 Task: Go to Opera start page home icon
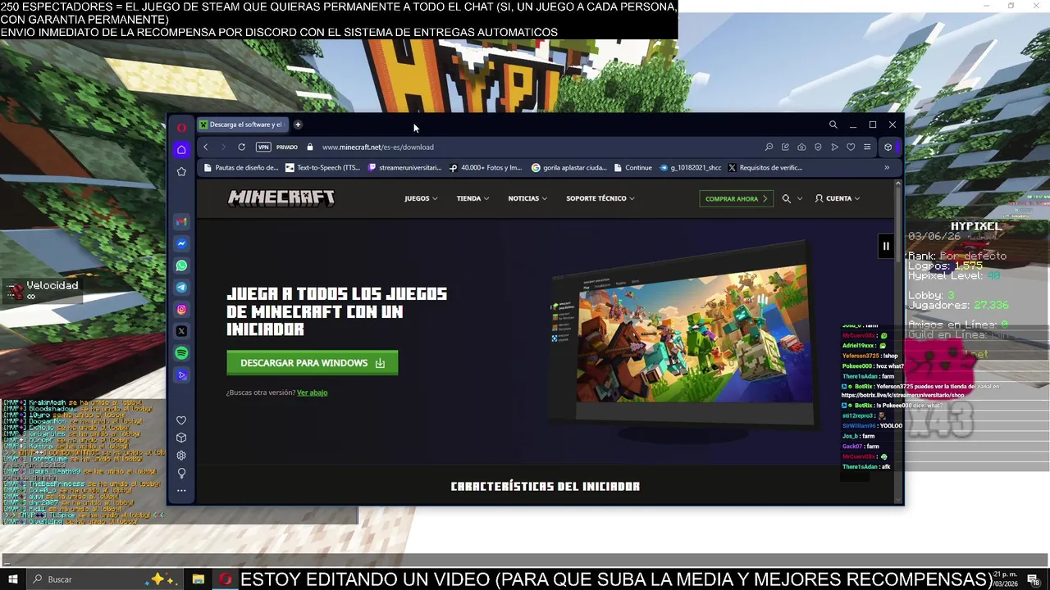pos(181,149)
